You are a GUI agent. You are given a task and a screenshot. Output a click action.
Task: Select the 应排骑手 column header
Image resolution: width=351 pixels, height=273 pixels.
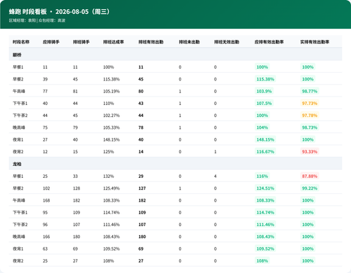pyautogui.click(x=51, y=42)
